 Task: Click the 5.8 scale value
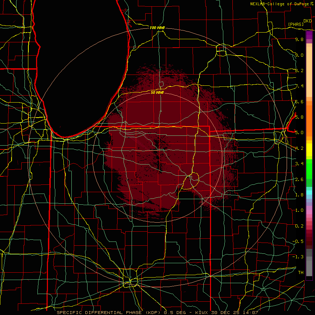coord(299,117)
